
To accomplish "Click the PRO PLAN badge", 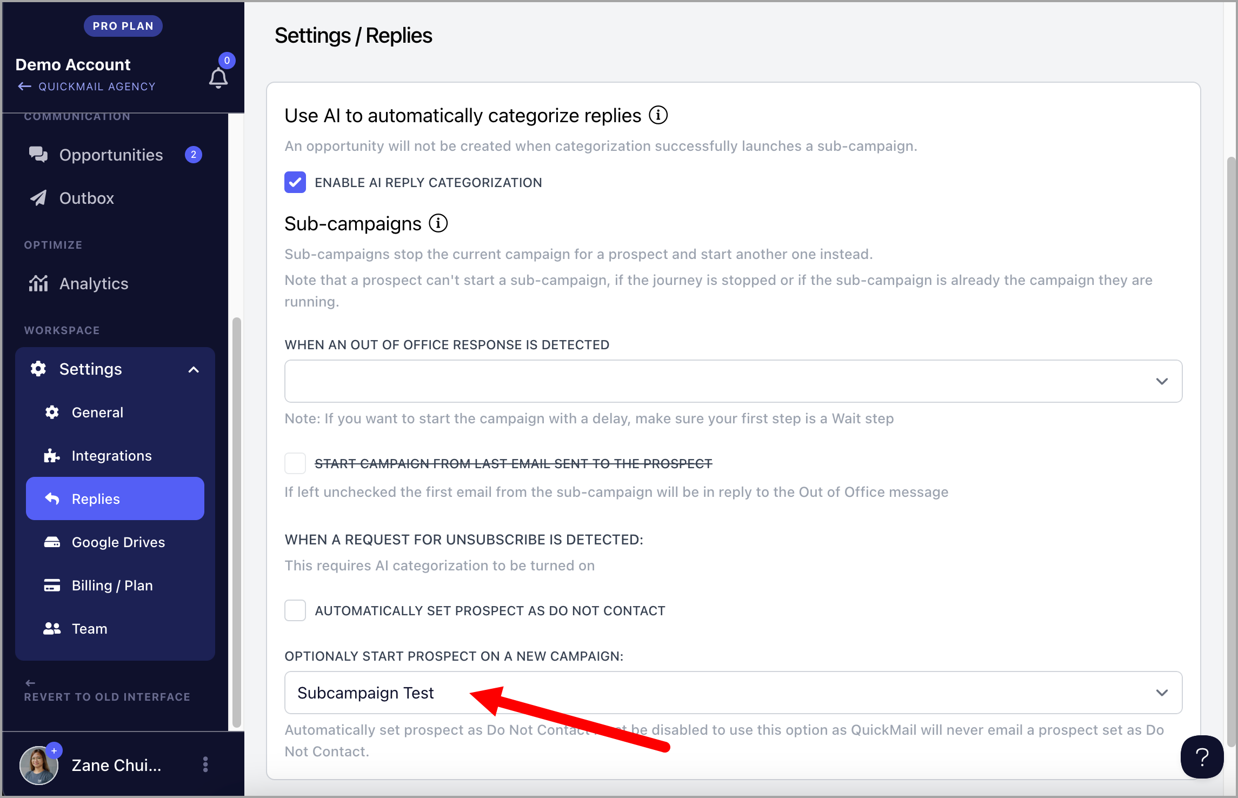I will 123,26.
